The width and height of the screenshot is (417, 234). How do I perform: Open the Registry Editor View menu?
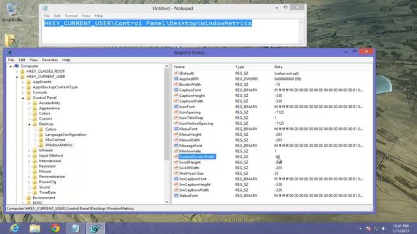(x=33, y=60)
